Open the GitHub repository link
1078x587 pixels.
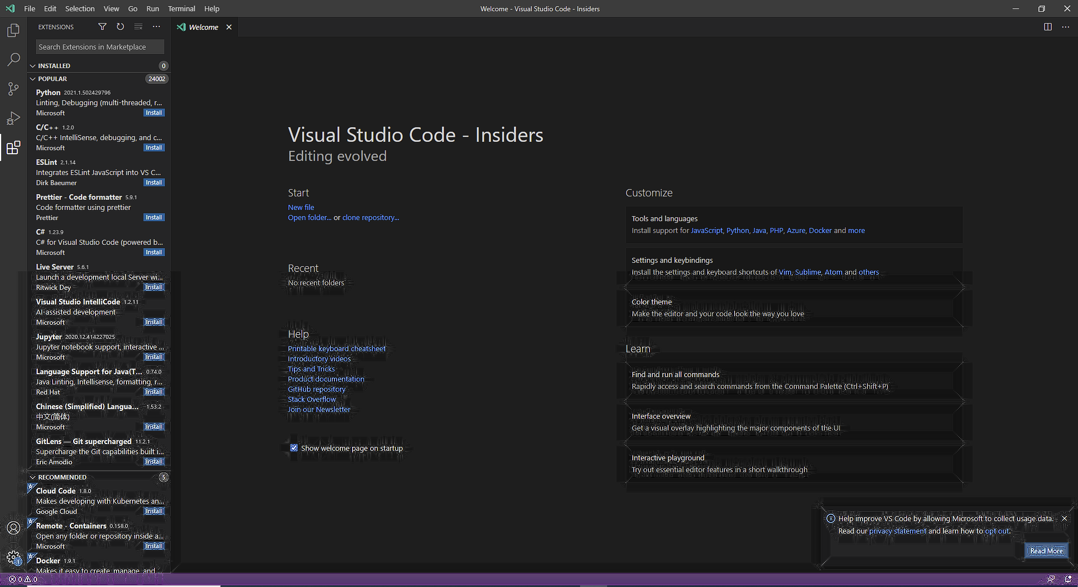click(317, 389)
